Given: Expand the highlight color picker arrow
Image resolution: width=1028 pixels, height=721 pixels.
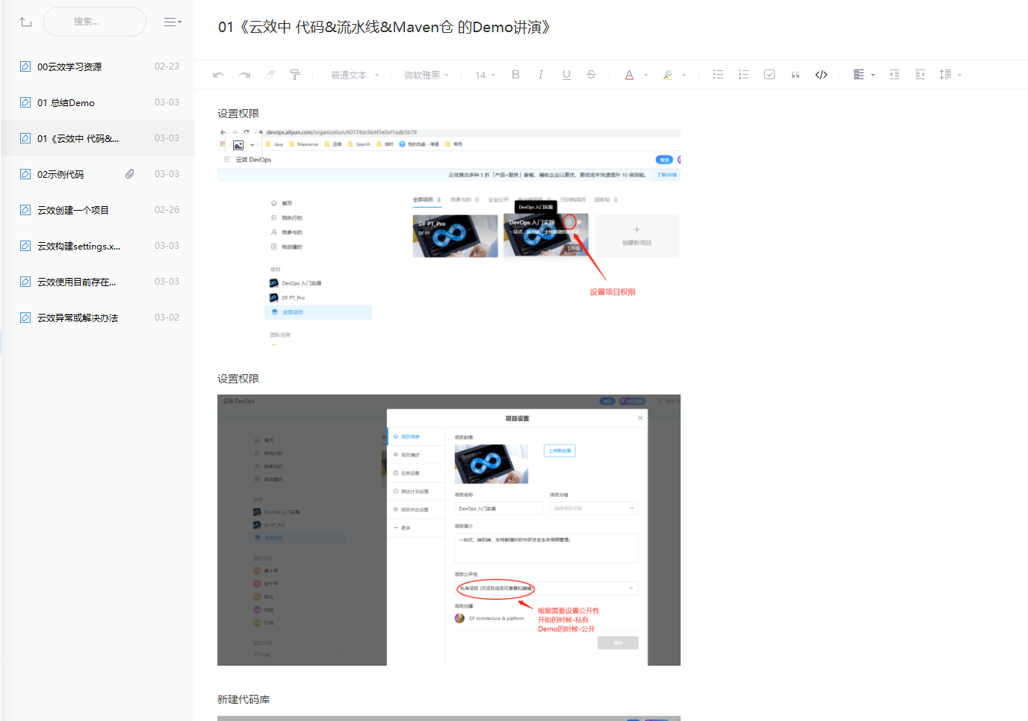Looking at the screenshot, I should (684, 75).
